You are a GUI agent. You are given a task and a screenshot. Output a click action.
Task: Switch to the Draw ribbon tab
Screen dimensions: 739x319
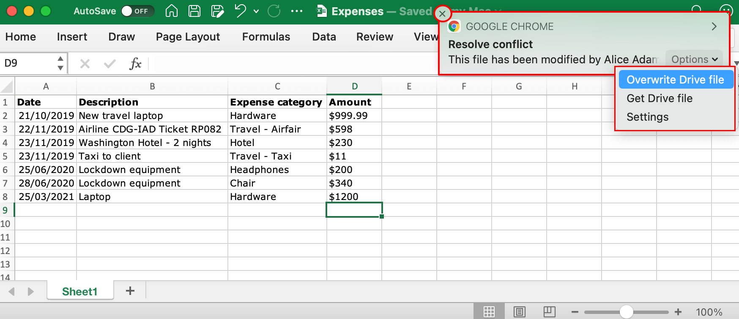pyautogui.click(x=122, y=37)
